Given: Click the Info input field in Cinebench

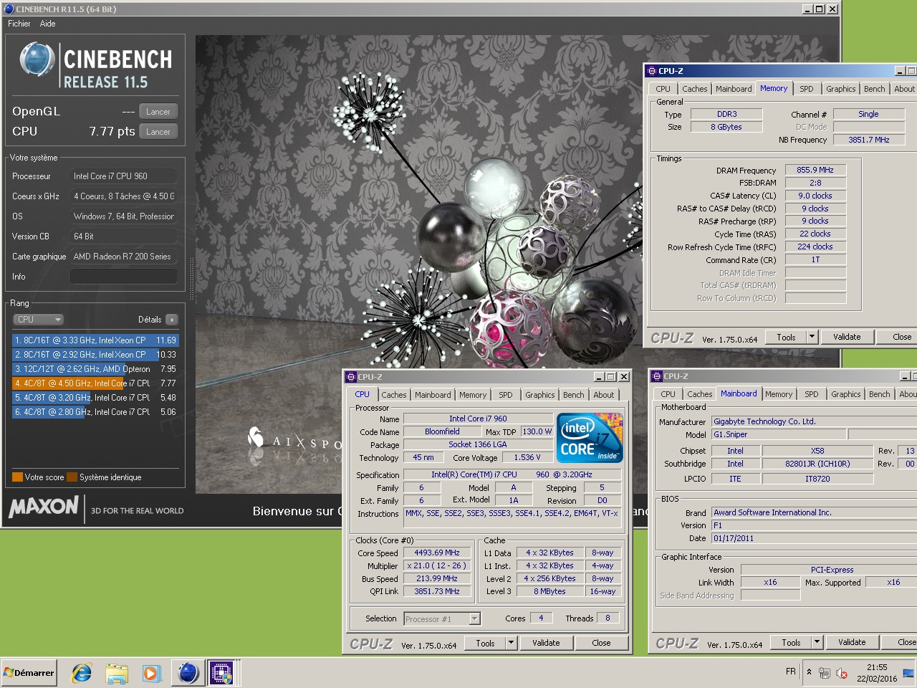Looking at the screenshot, I should pyautogui.click(x=123, y=277).
